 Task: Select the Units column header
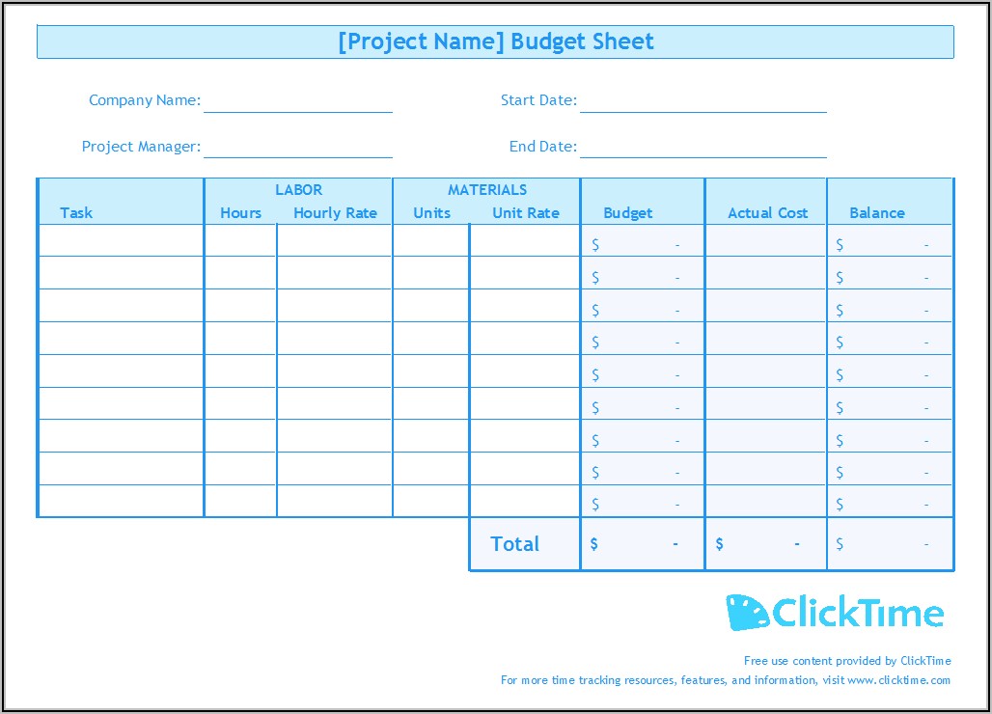click(431, 213)
